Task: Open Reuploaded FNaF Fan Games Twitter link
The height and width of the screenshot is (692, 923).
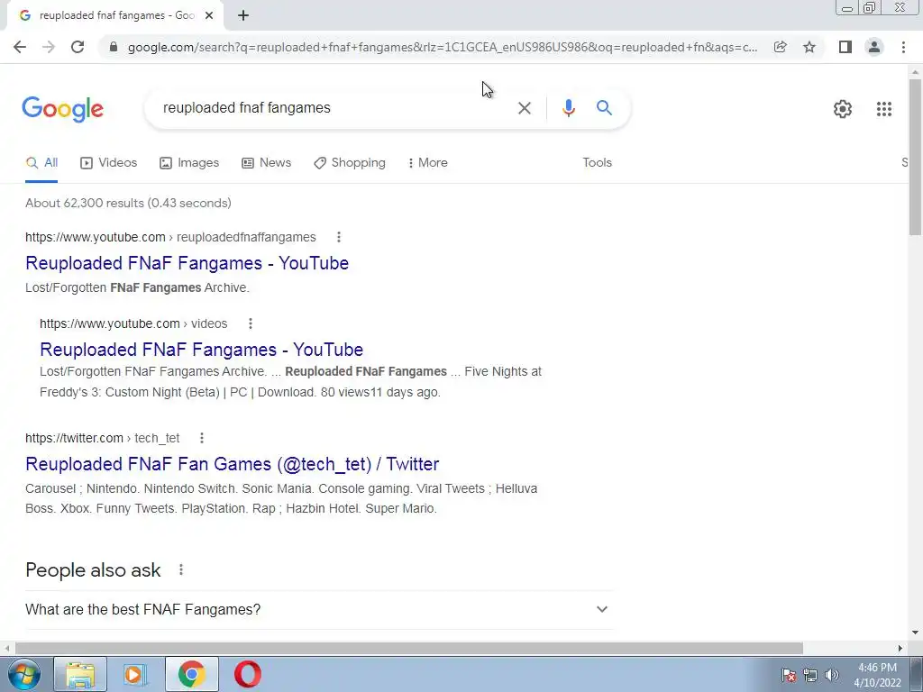Action: point(232,464)
